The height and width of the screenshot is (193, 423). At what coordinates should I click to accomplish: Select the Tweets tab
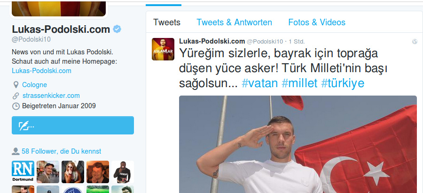click(167, 22)
